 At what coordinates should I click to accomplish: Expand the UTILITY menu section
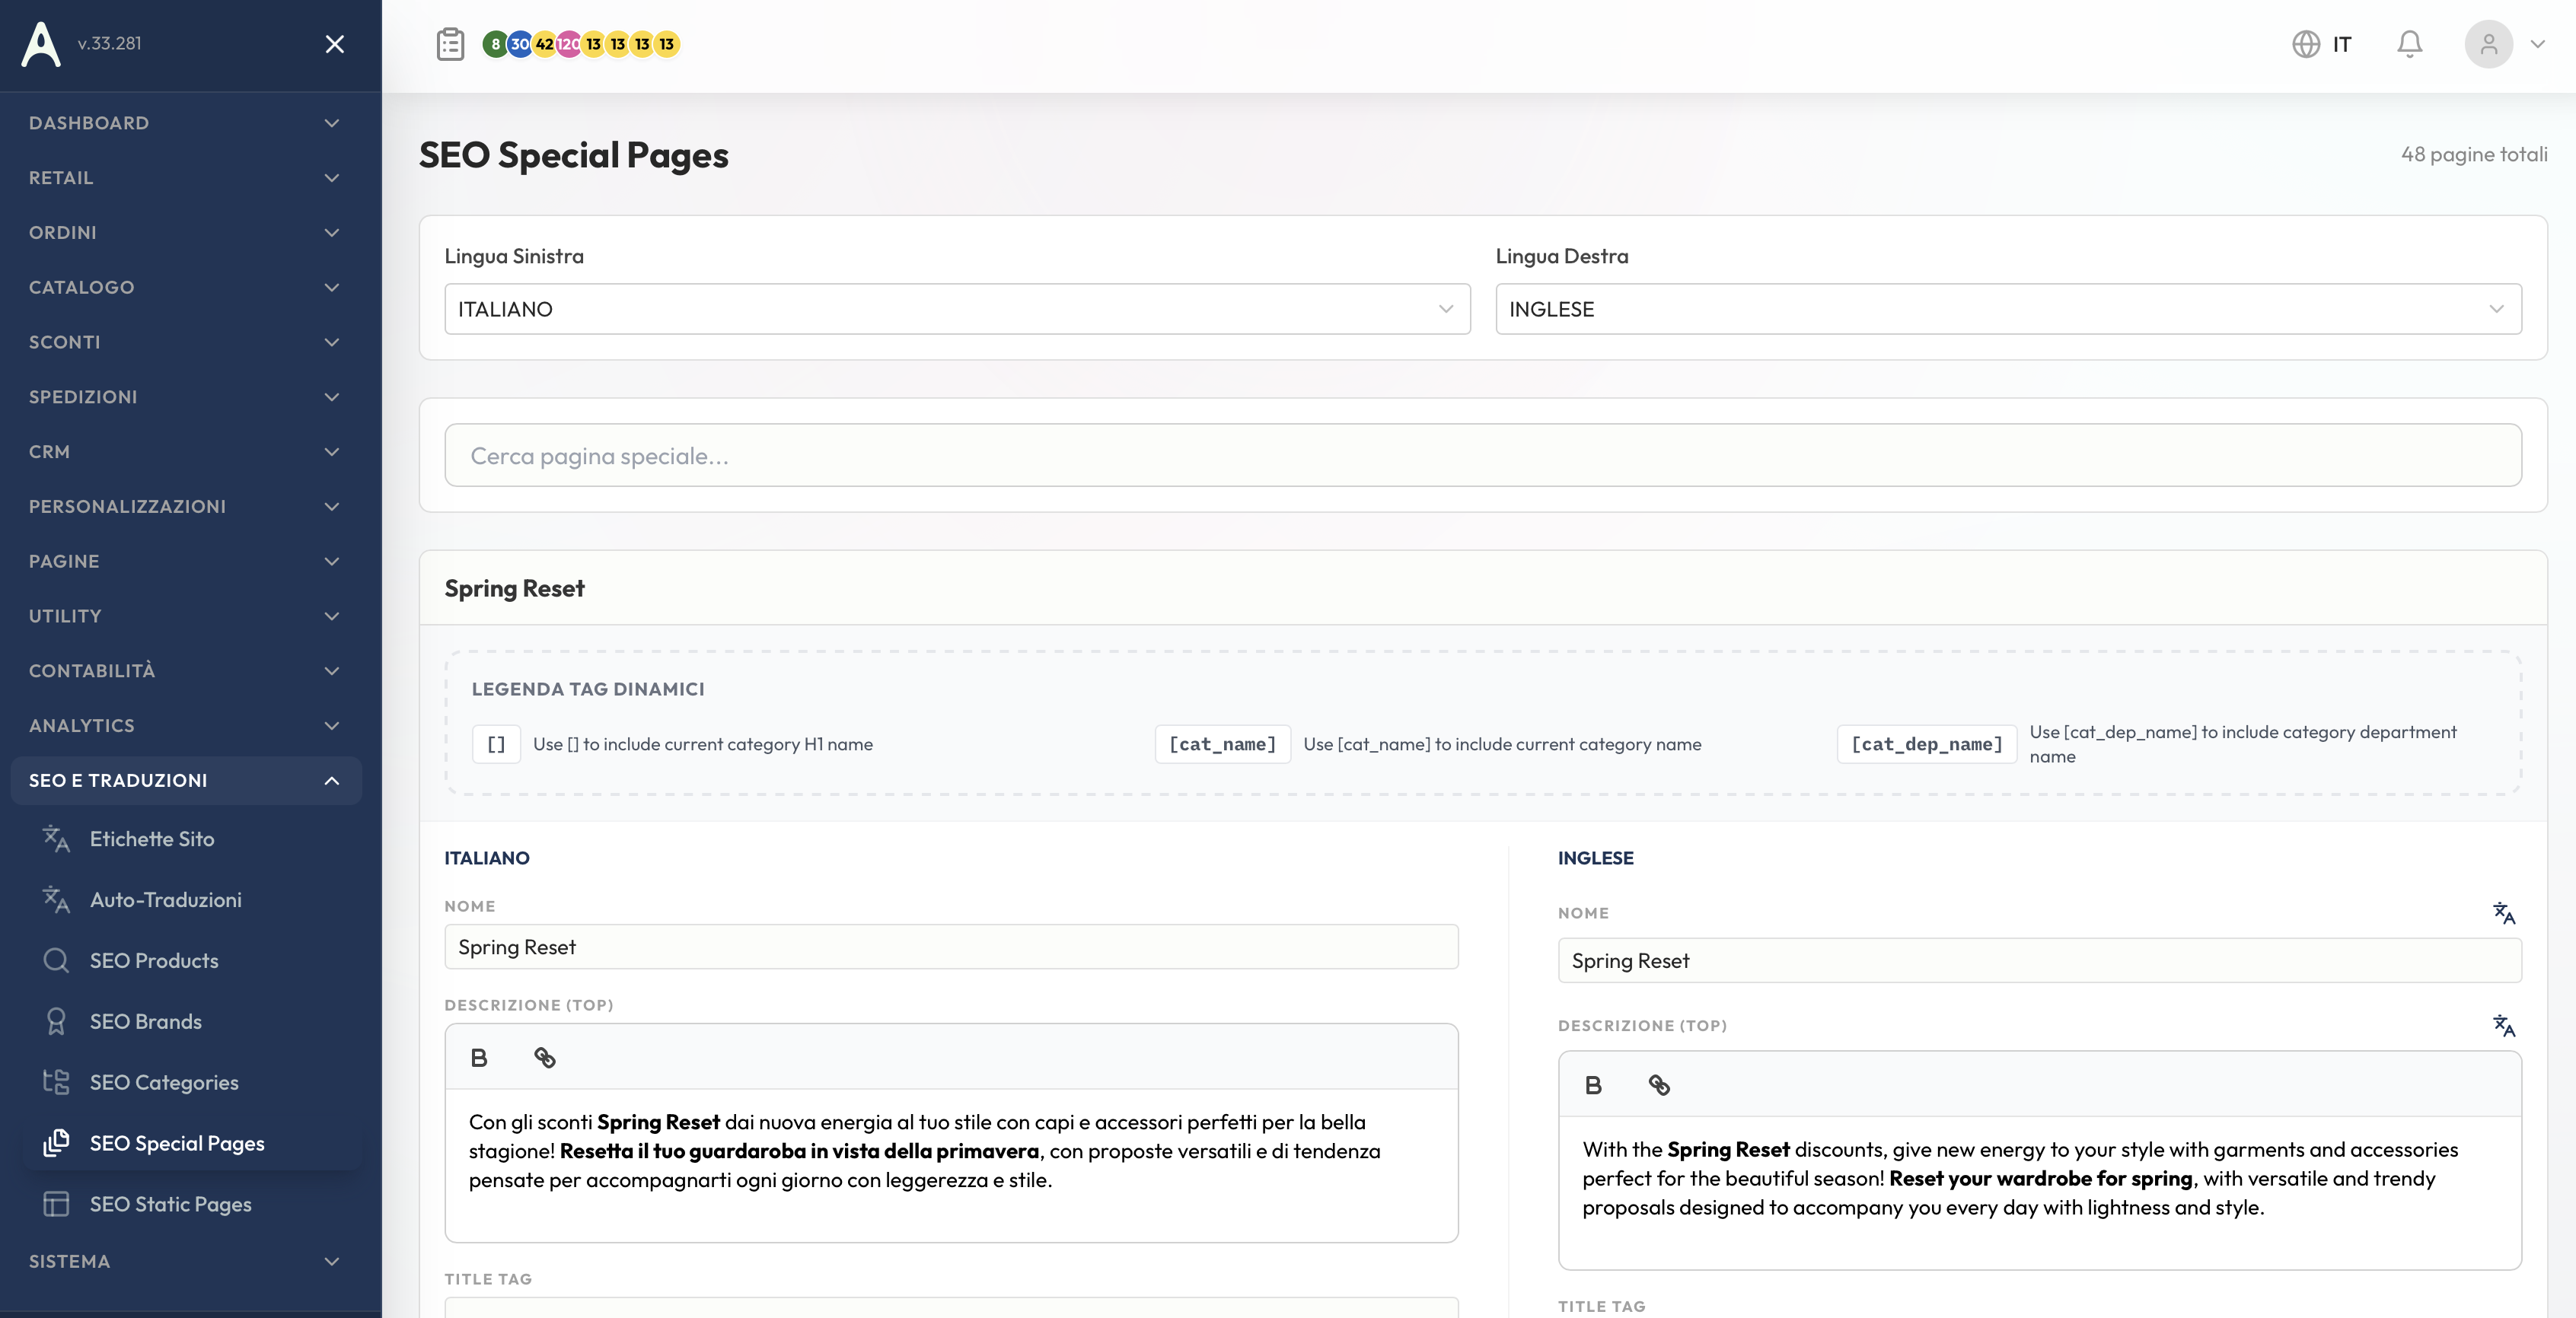[x=186, y=616]
